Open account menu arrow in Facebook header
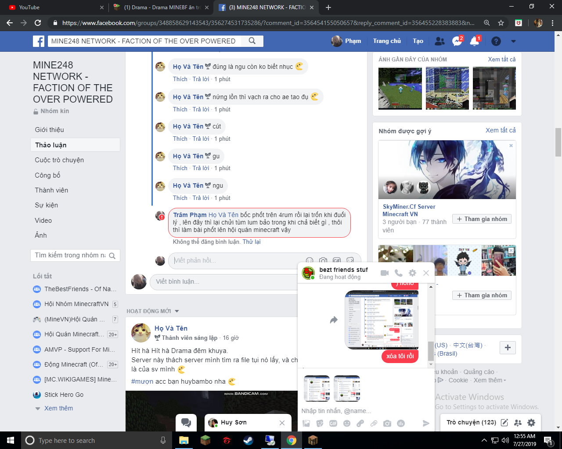The image size is (562, 449). [513, 41]
